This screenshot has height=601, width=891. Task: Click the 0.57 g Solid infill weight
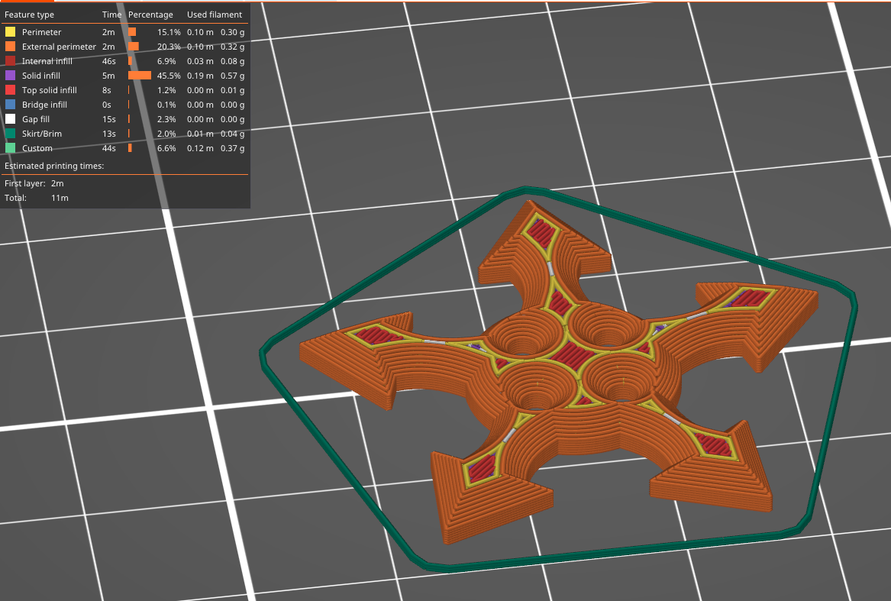[x=232, y=76]
